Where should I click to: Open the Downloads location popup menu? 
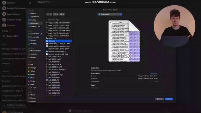coord(110,14)
